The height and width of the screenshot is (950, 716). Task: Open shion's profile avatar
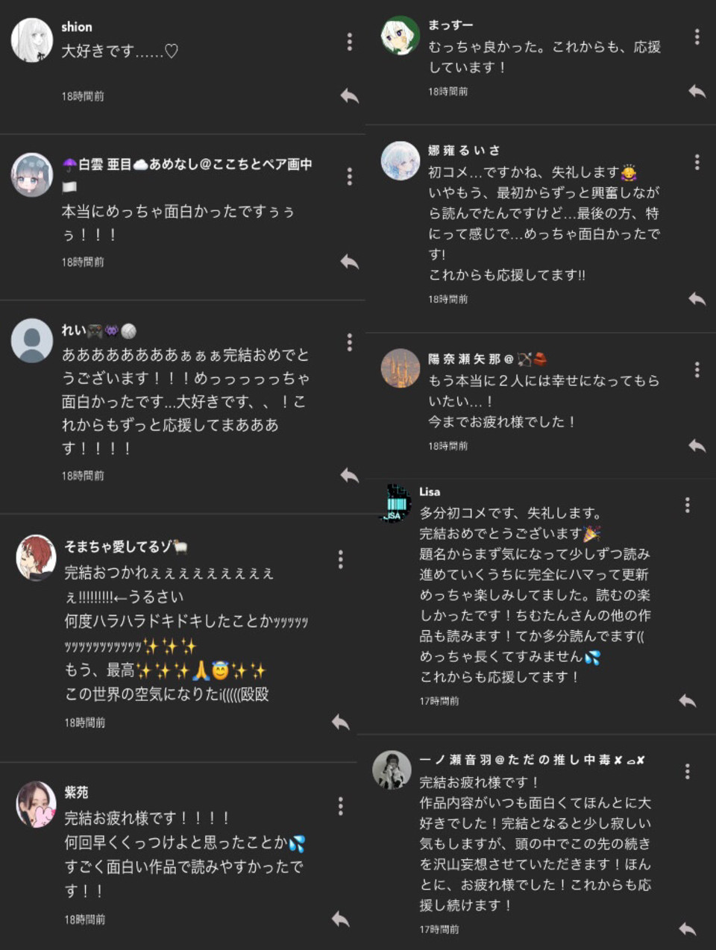[x=32, y=40]
